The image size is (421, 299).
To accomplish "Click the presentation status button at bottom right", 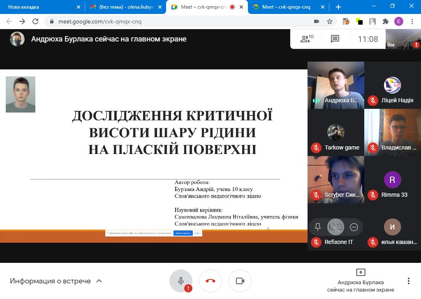I will 360,281.
